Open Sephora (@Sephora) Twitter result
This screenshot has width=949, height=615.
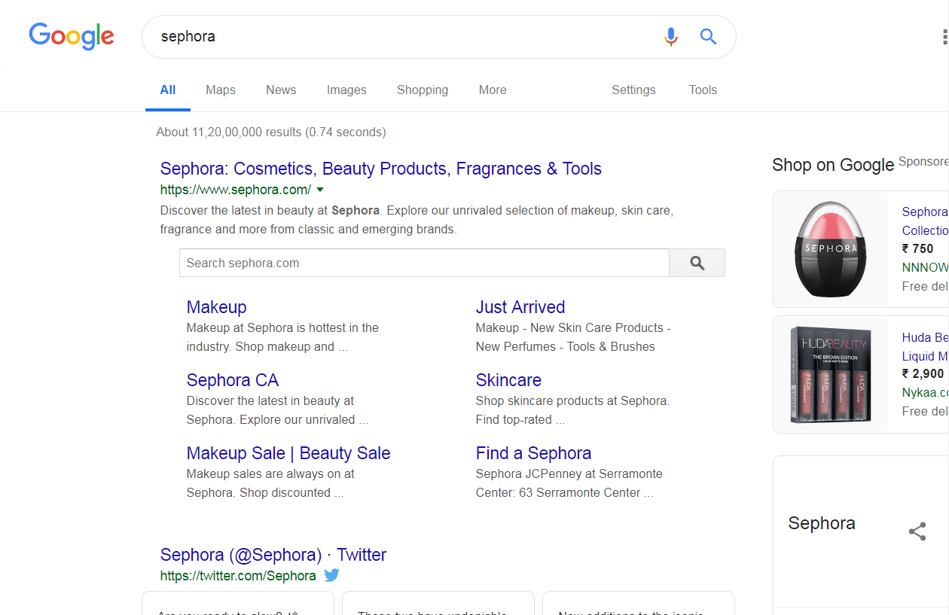coord(273,555)
